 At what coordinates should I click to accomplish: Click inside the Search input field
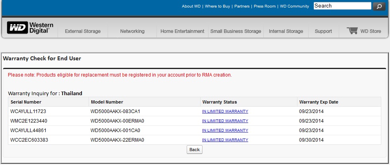coord(342,6)
